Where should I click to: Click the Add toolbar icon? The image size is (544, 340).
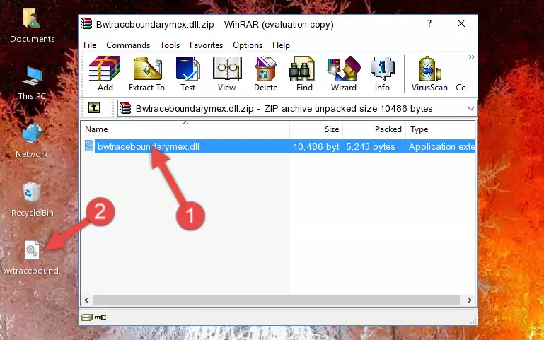105,74
